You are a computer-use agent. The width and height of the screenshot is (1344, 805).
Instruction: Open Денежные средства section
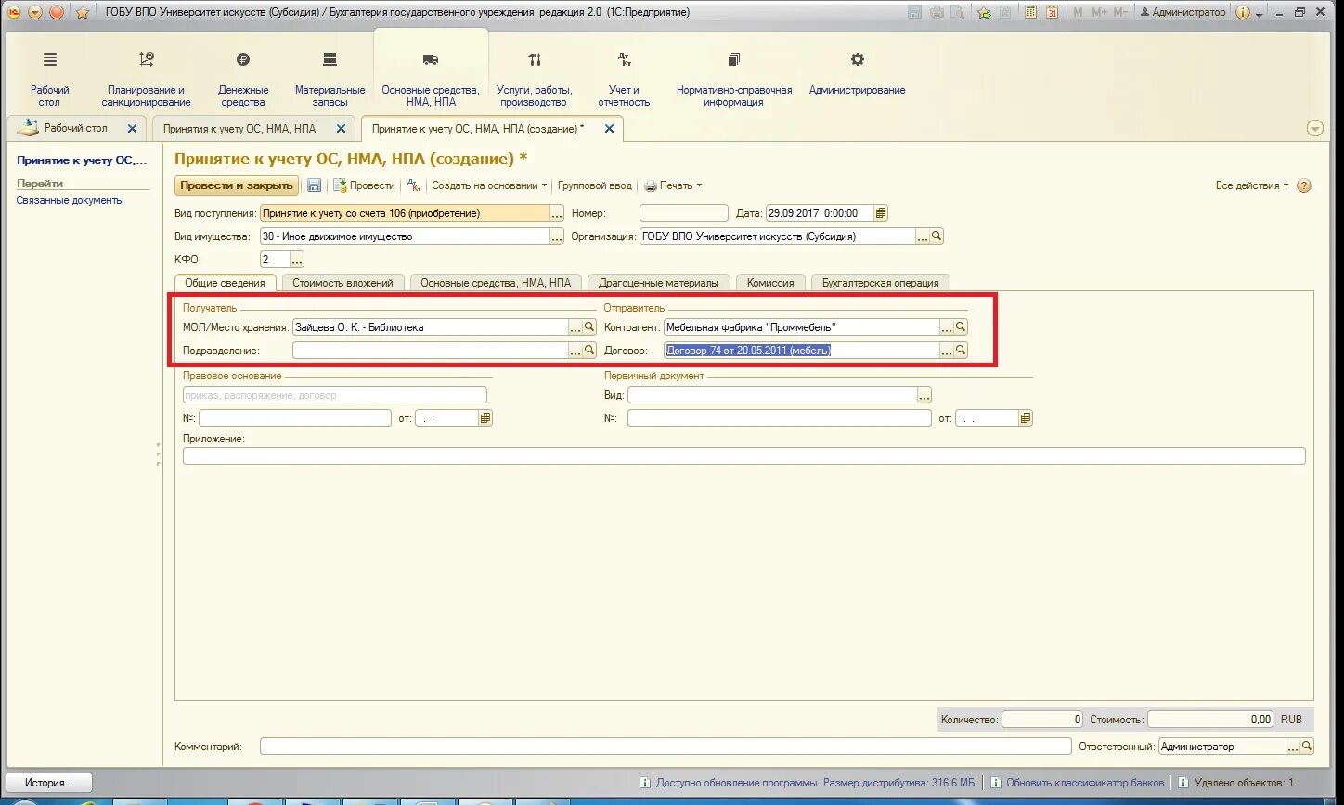coord(243,79)
